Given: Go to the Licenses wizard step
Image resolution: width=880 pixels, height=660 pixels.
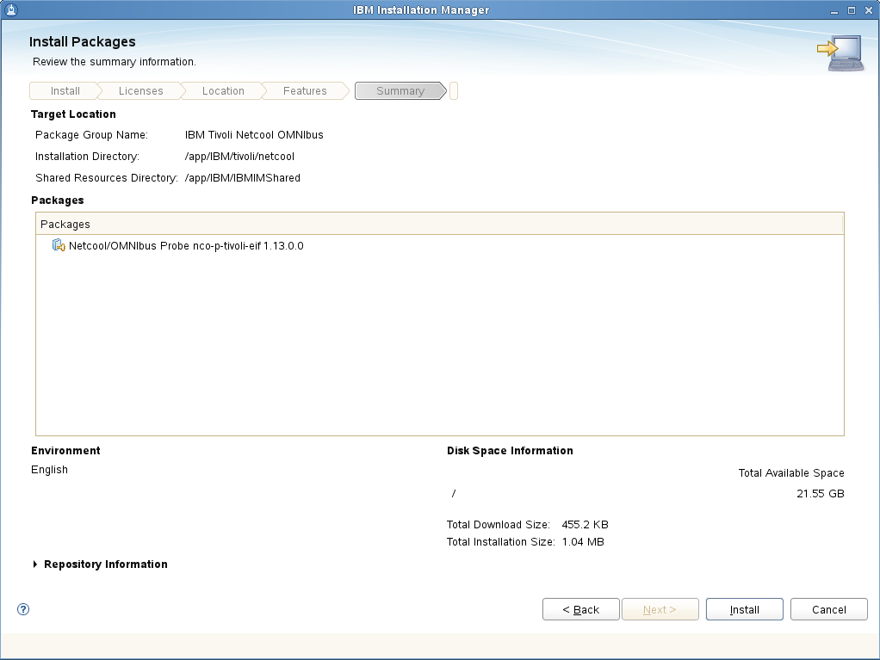Looking at the screenshot, I should (x=141, y=91).
